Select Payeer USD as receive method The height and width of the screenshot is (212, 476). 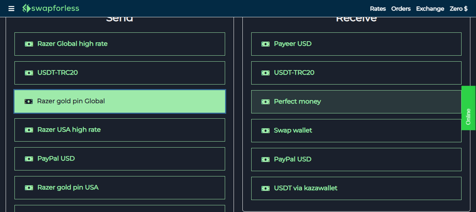click(356, 44)
